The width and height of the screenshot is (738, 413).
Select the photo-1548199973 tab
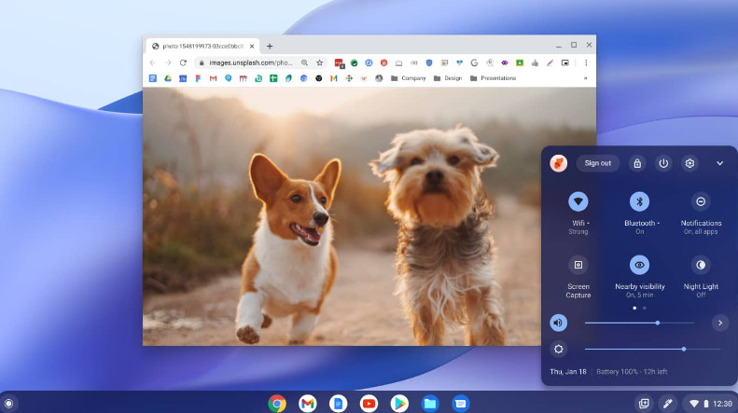click(202, 46)
